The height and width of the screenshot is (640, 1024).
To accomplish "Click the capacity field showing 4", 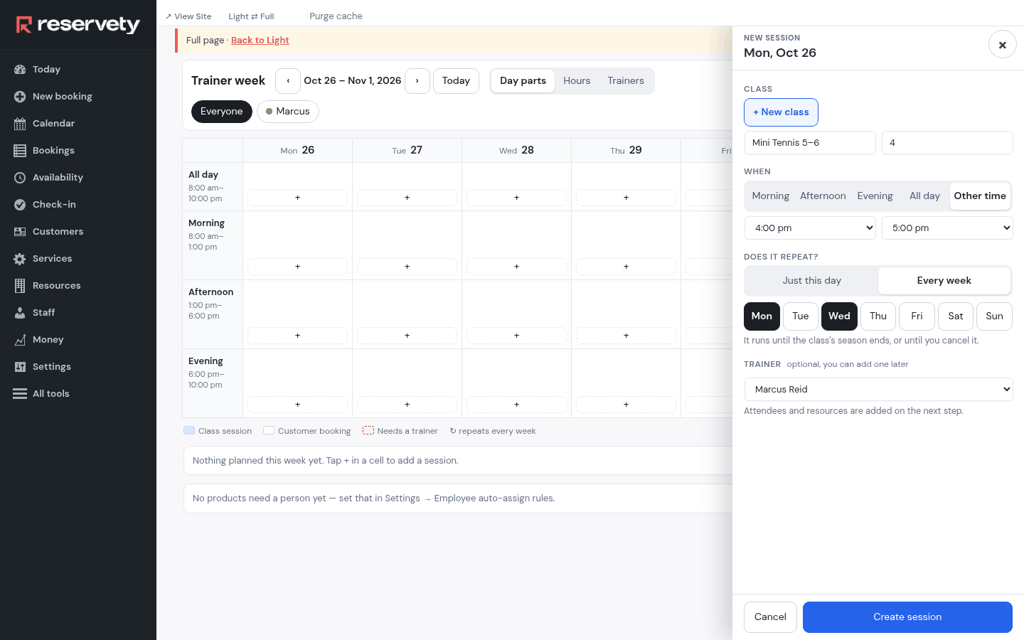I will (x=947, y=143).
